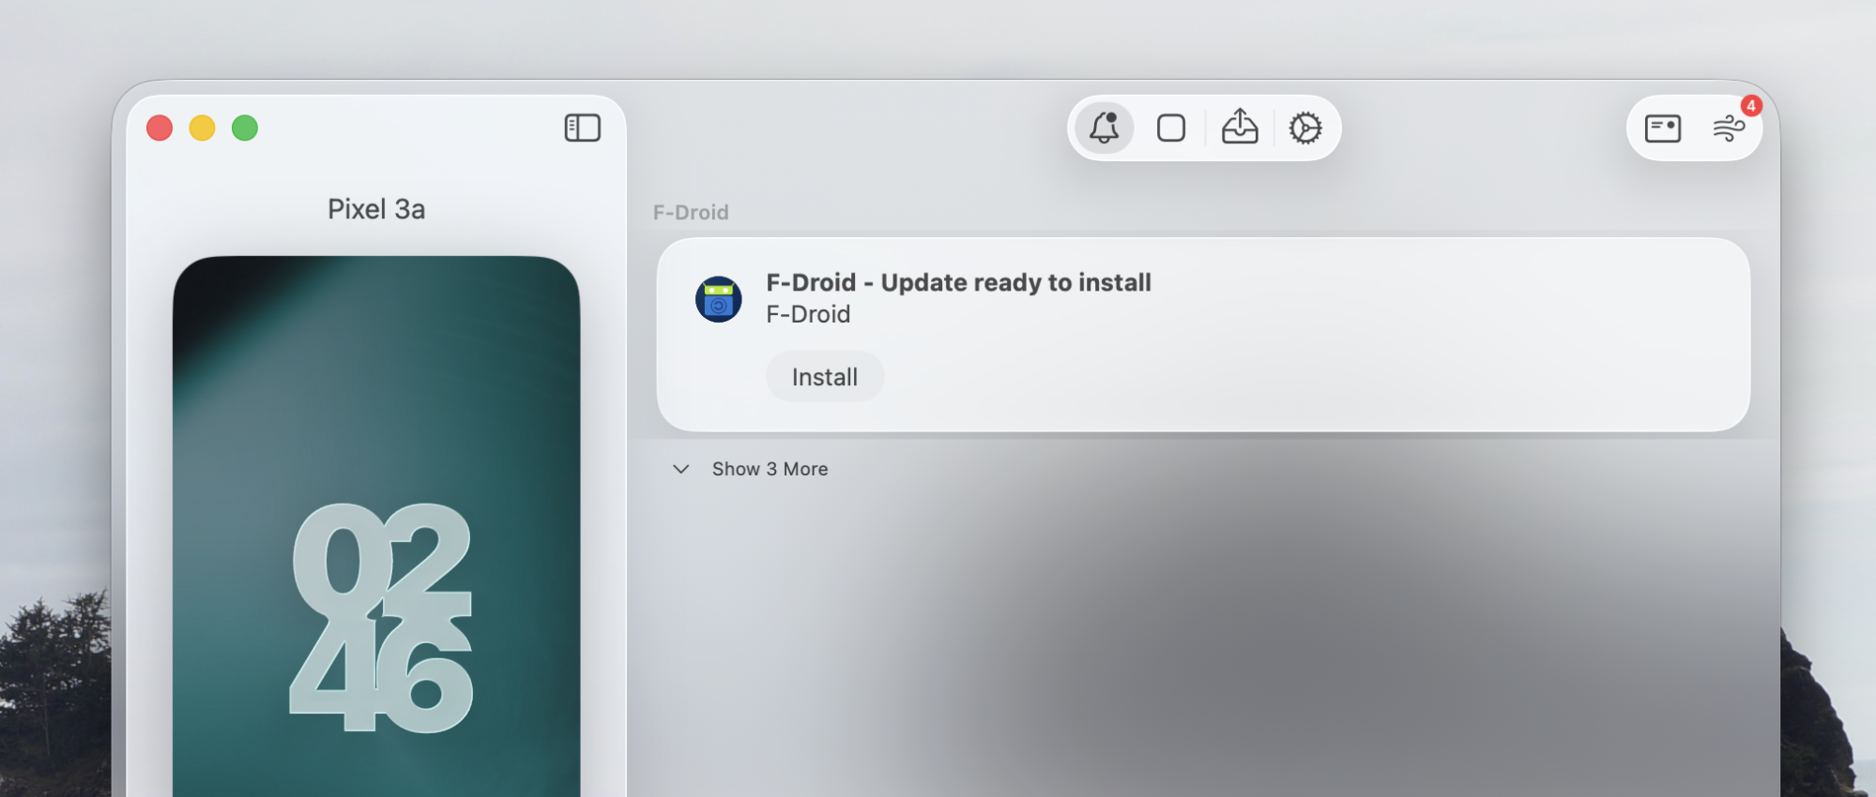The width and height of the screenshot is (1876, 797).
Task: Click the F-Droid app icon in notification
Action: click(719, 299)
